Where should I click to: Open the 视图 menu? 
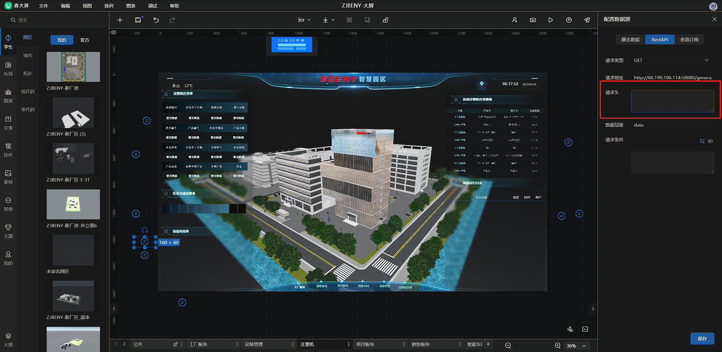point(87,6)
